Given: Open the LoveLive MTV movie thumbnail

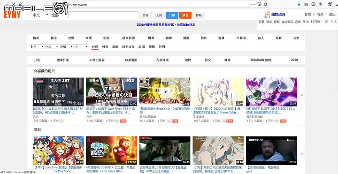Looking at the screenshot, I should [58, 151].
